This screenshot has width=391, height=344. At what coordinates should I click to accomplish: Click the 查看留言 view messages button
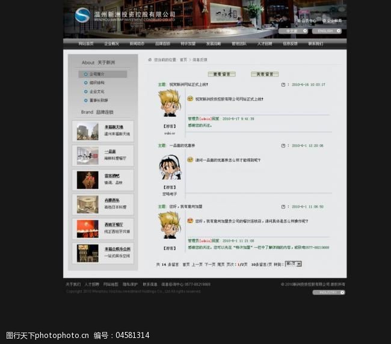click(x=222, y=74)
